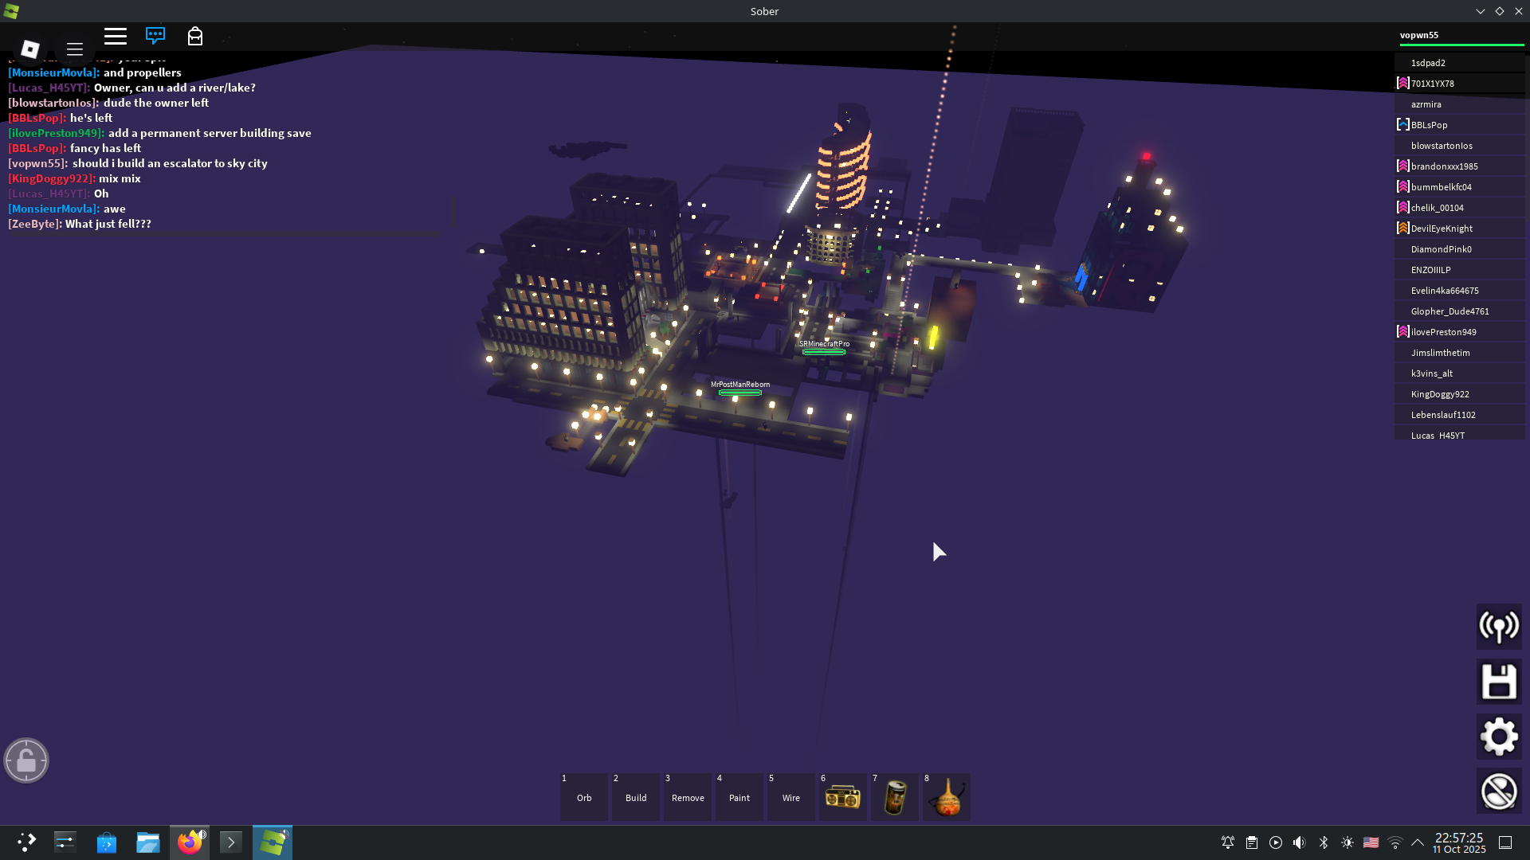
Task: Equip the pumpkin potion in slot 8
Action: coord(947,797)
